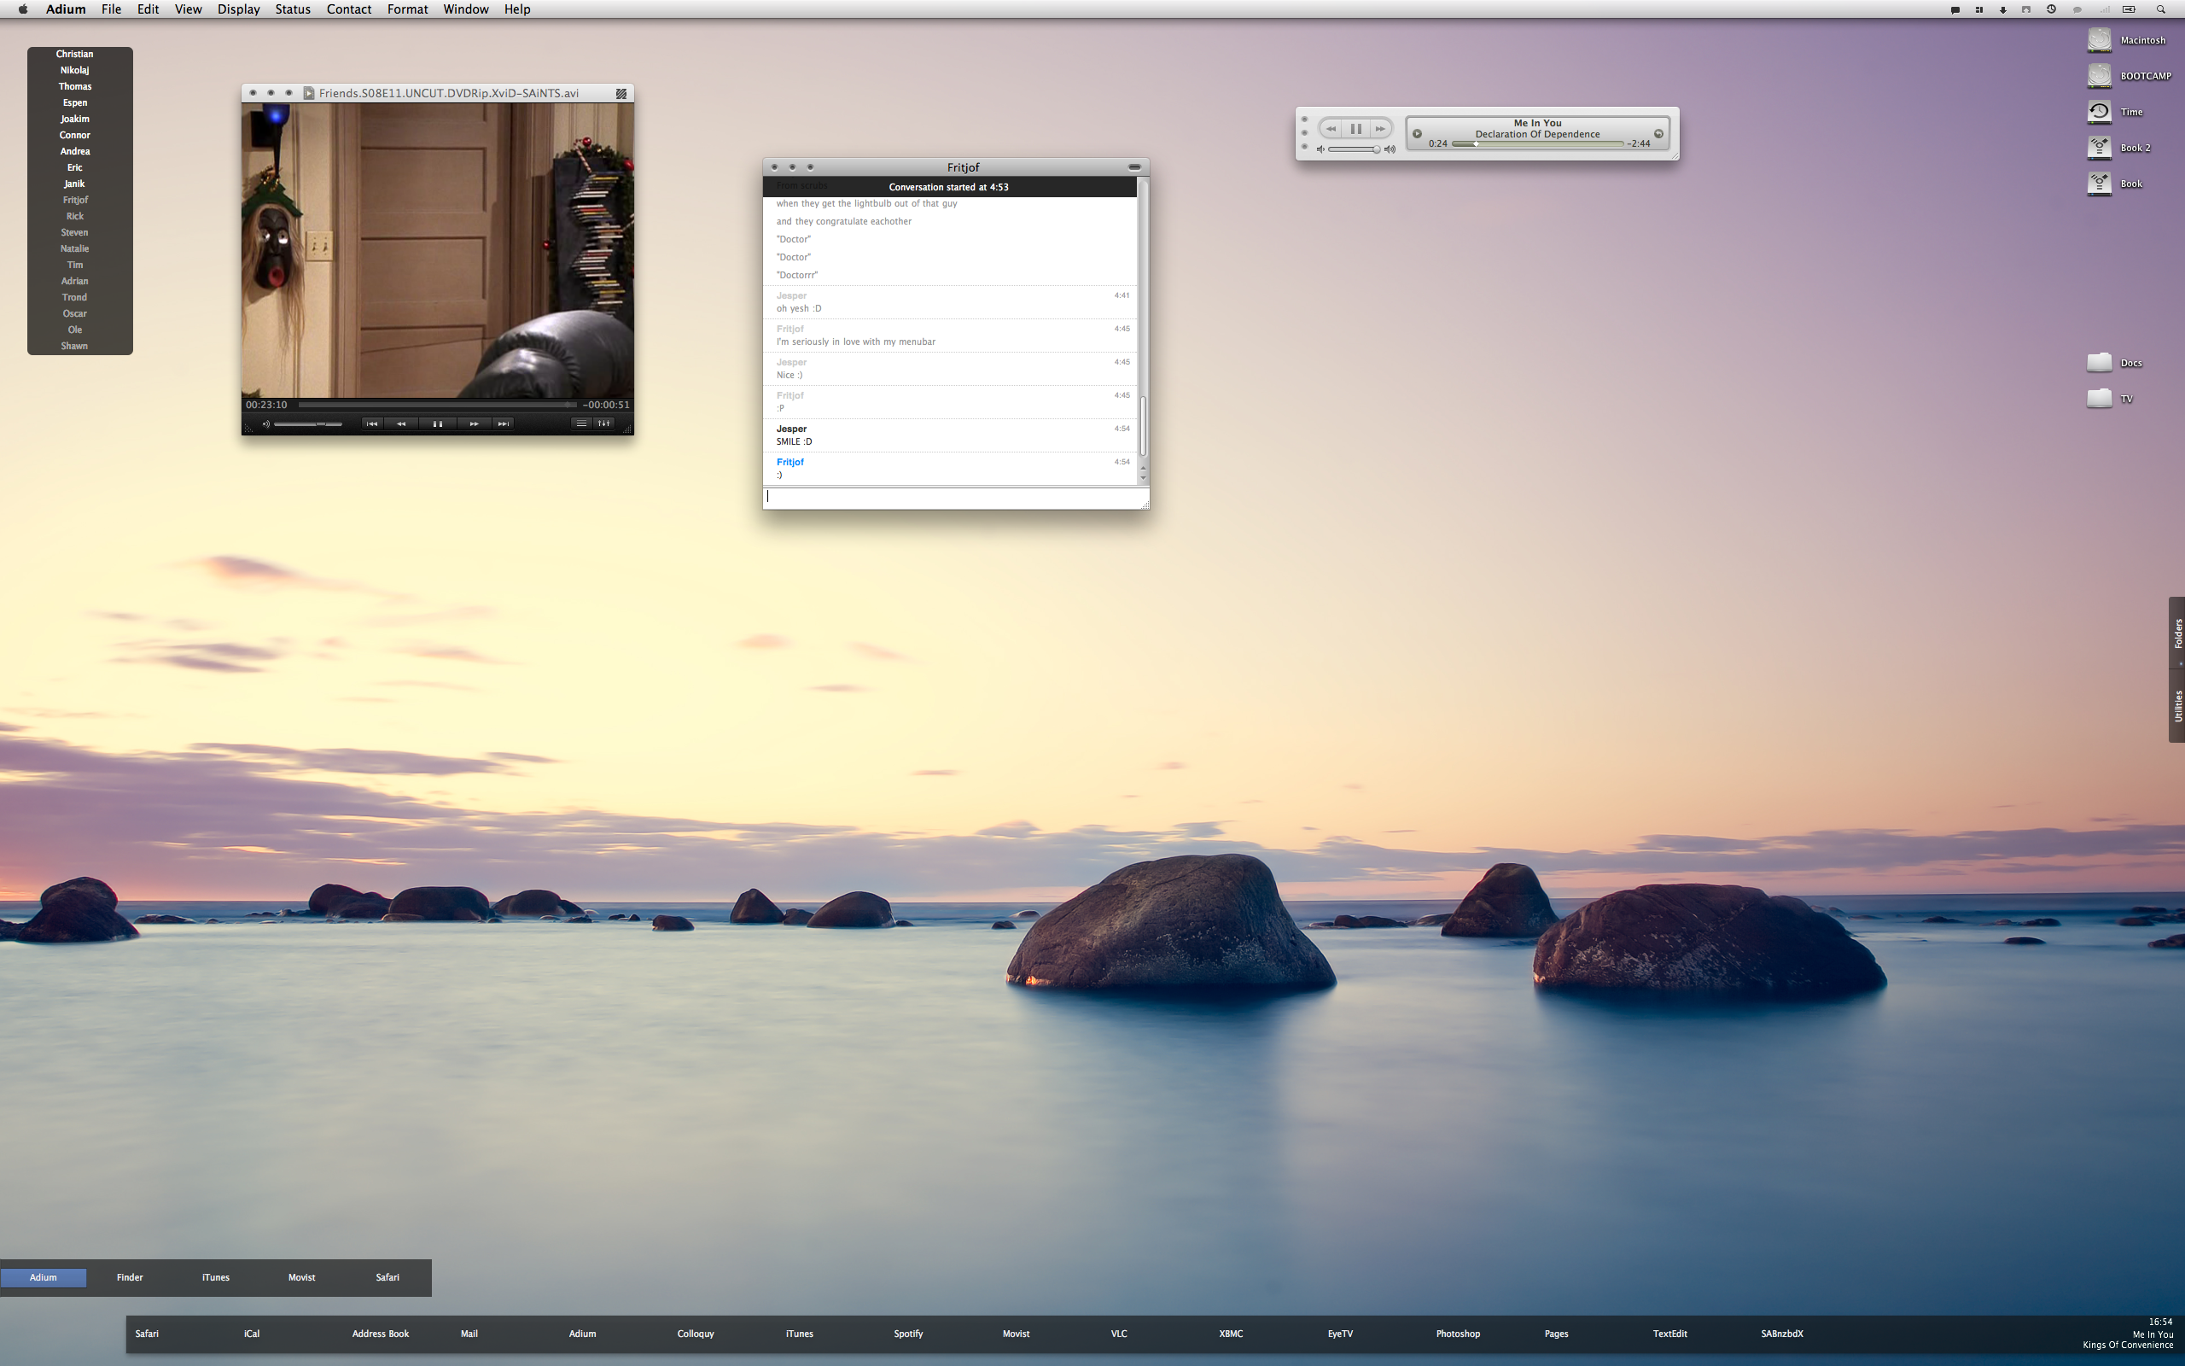Launch Address Book from the bottom dock

[x=380, y=1334]
